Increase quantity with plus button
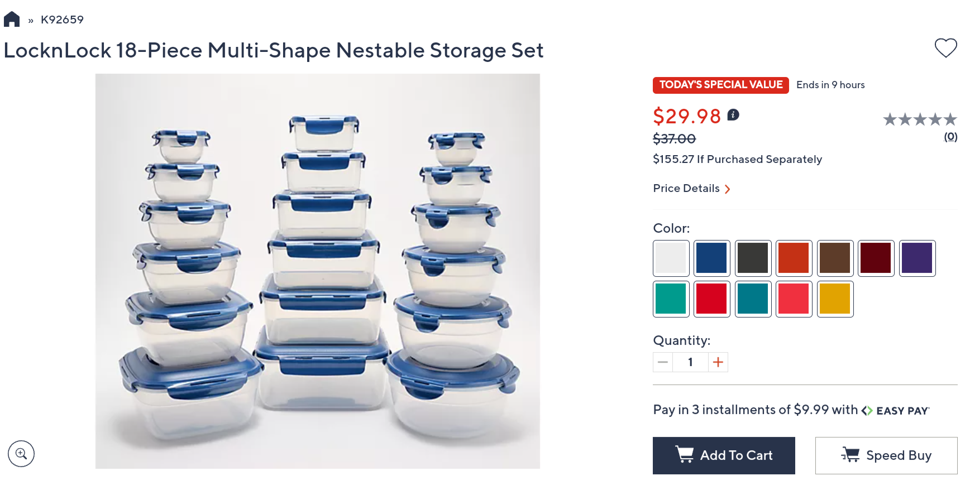Image resolution: width=970 pixels, height=481 pixels. tap(718, 362)
